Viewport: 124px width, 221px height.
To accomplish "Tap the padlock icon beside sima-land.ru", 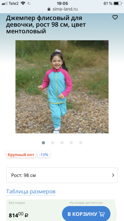I will 49,9.
